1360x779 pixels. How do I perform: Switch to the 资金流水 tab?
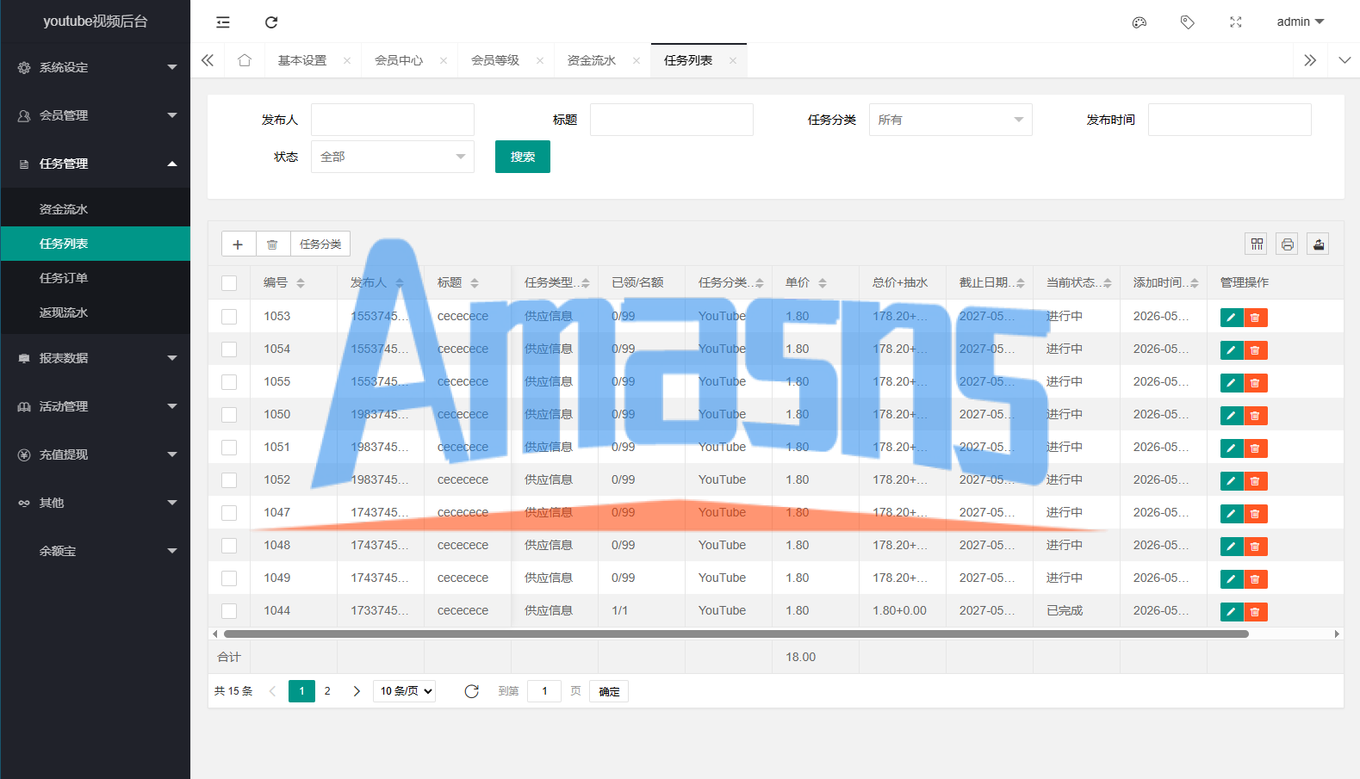(592, 60)
